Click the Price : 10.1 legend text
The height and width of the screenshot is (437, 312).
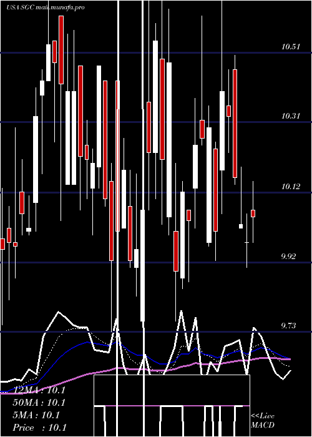(39, 428)
